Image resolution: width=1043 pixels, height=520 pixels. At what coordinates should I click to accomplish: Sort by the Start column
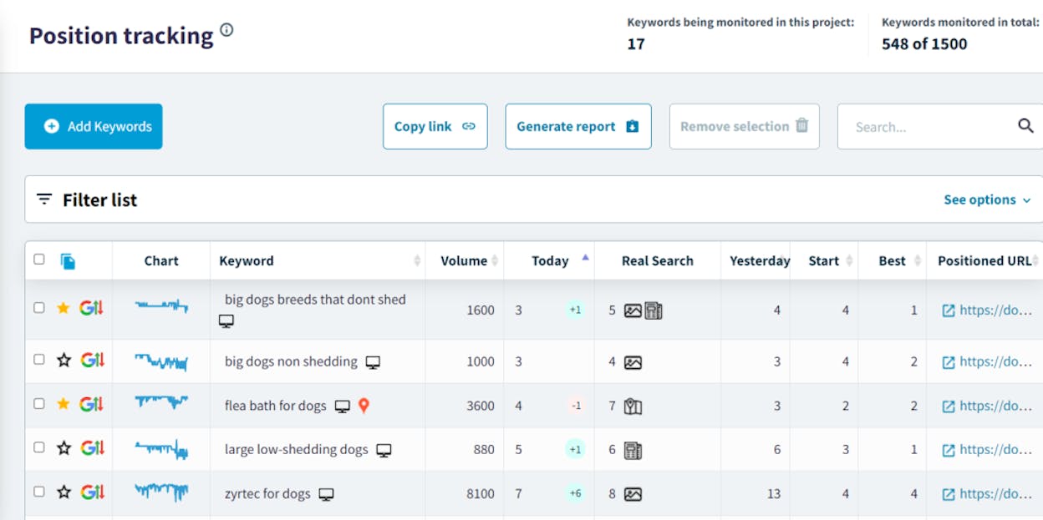[x=823, y=260]
